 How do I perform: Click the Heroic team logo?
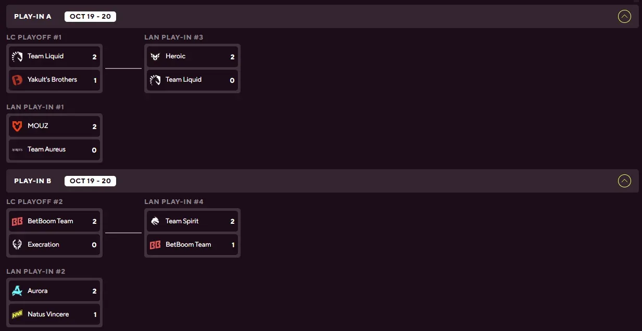[154, 56]
